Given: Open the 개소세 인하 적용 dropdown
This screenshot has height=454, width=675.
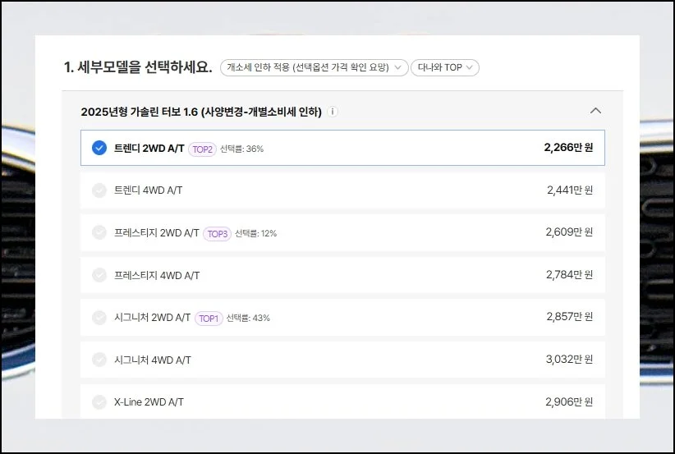Looking at the screenshot, I should (x=314, y=67).
